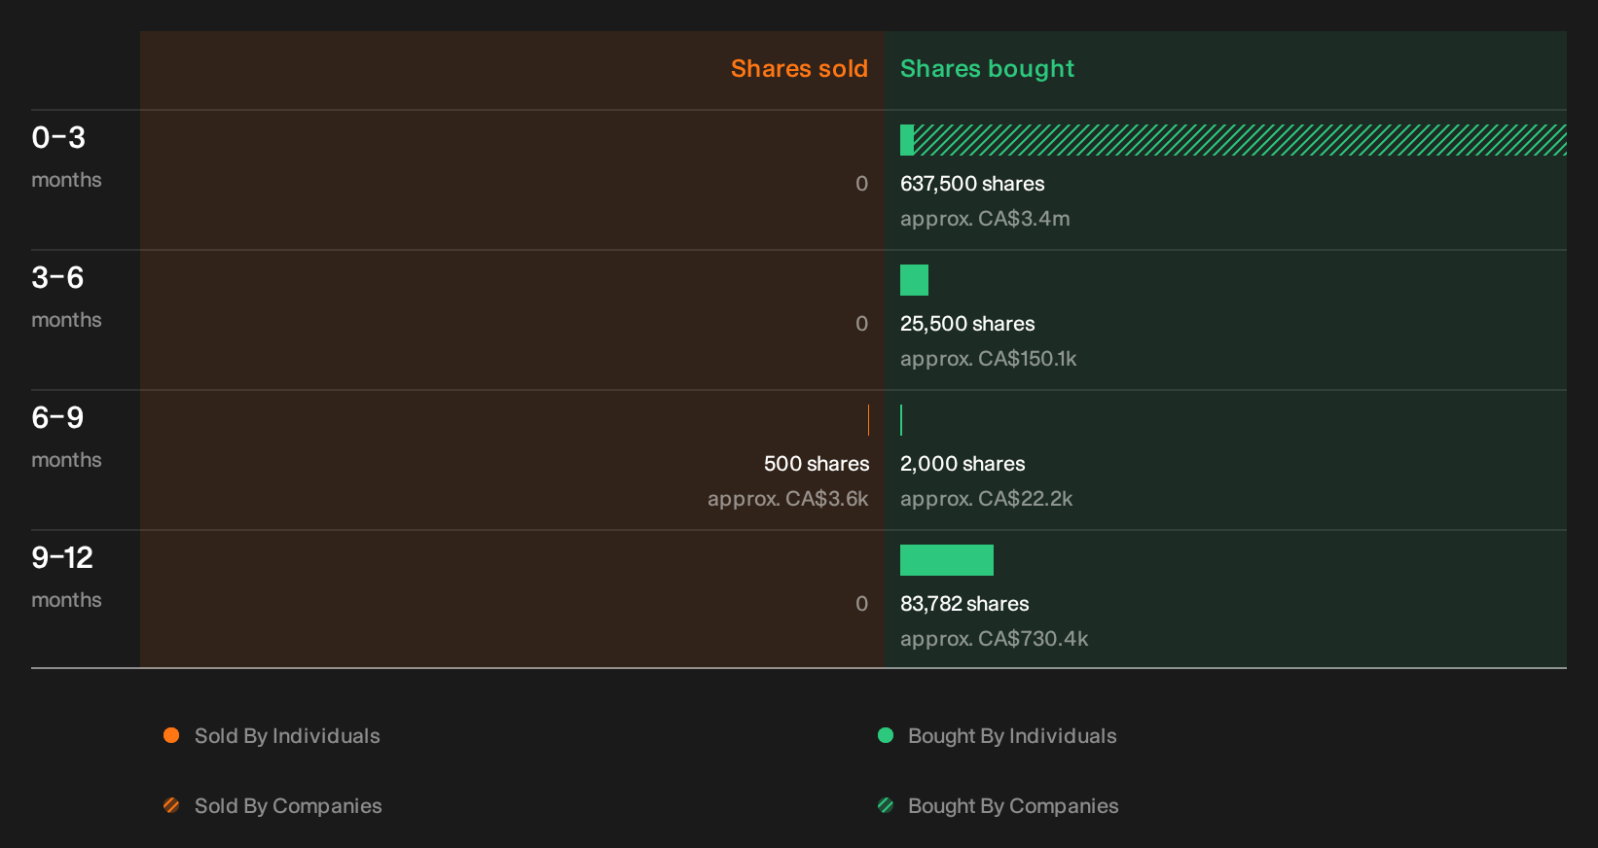Image resolution: width=1598 pixels, height=848 pixels.
Task: Click the striped Sold By Companies legend icon
Action: coord(171,805)
